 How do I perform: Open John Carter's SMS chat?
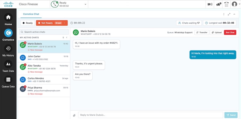[44, 58]
